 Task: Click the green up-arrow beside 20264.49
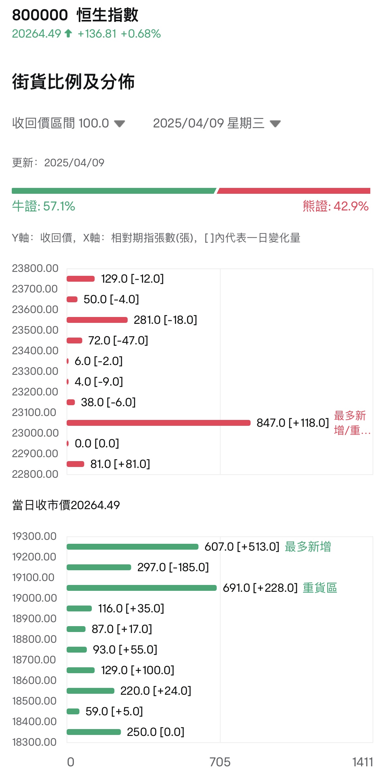click(x=68, y=33)
